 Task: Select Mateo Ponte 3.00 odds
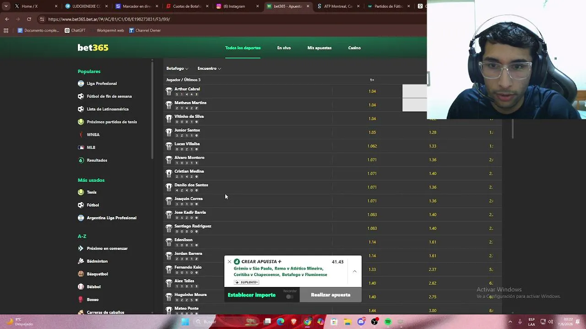(433, 311)
